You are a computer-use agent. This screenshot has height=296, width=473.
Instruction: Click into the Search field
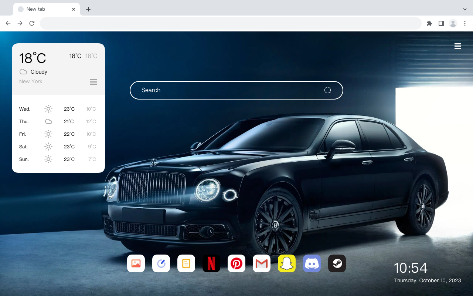pos(236,90)
